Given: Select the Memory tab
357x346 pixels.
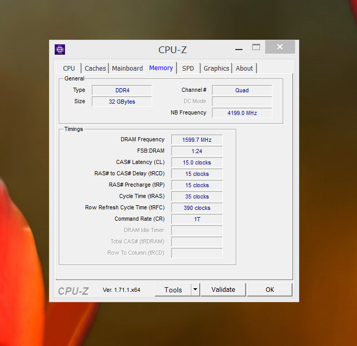Looking at the screenshot, I should point(161,68).
